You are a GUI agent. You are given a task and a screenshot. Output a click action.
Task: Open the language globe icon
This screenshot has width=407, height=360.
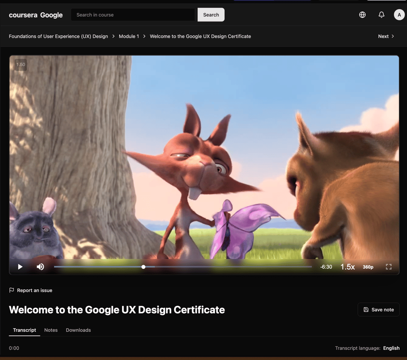click(x=363, y=15)
